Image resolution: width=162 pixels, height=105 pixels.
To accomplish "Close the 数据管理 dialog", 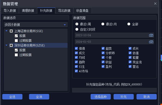I will (x=155, y=4).
